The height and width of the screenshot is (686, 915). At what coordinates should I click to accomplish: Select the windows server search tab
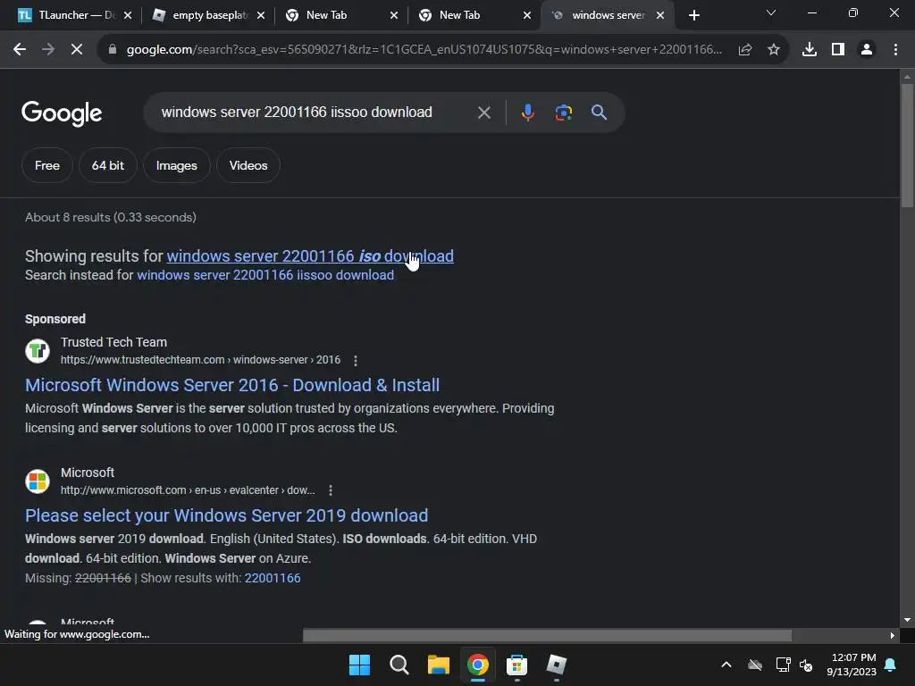[x=608, y=16]
